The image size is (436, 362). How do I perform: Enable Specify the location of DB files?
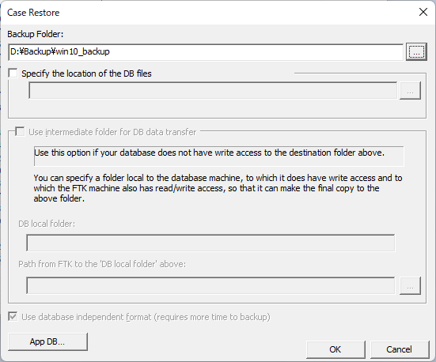pos(13,74)
